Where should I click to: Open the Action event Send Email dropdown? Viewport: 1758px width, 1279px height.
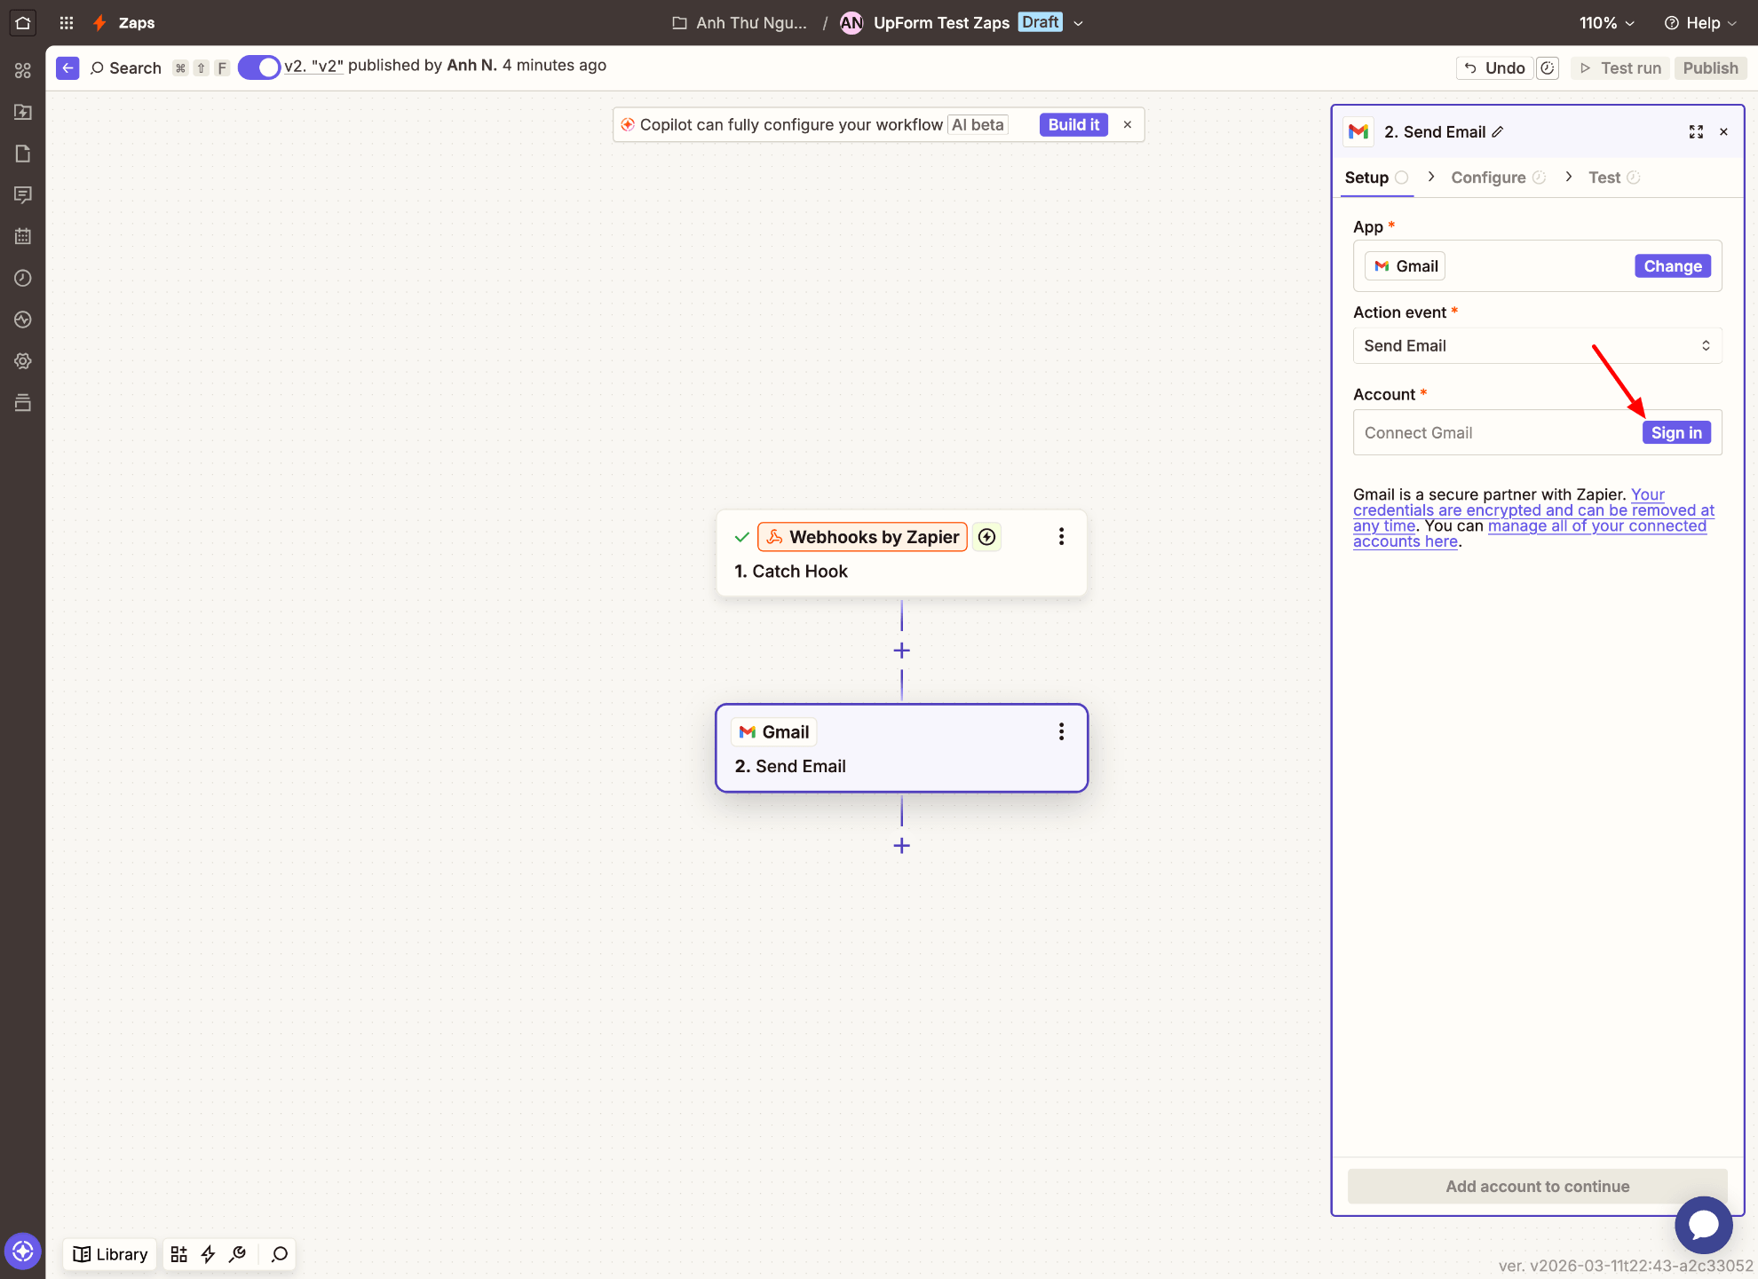pos(1537,346)
